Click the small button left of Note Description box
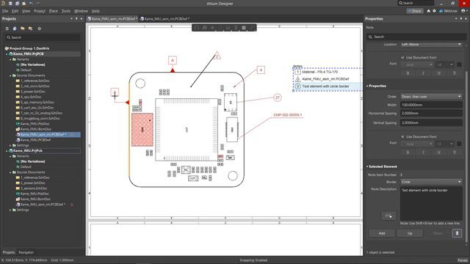The width and height of the screenshot is (470, 264). click(x=388, y=216)
